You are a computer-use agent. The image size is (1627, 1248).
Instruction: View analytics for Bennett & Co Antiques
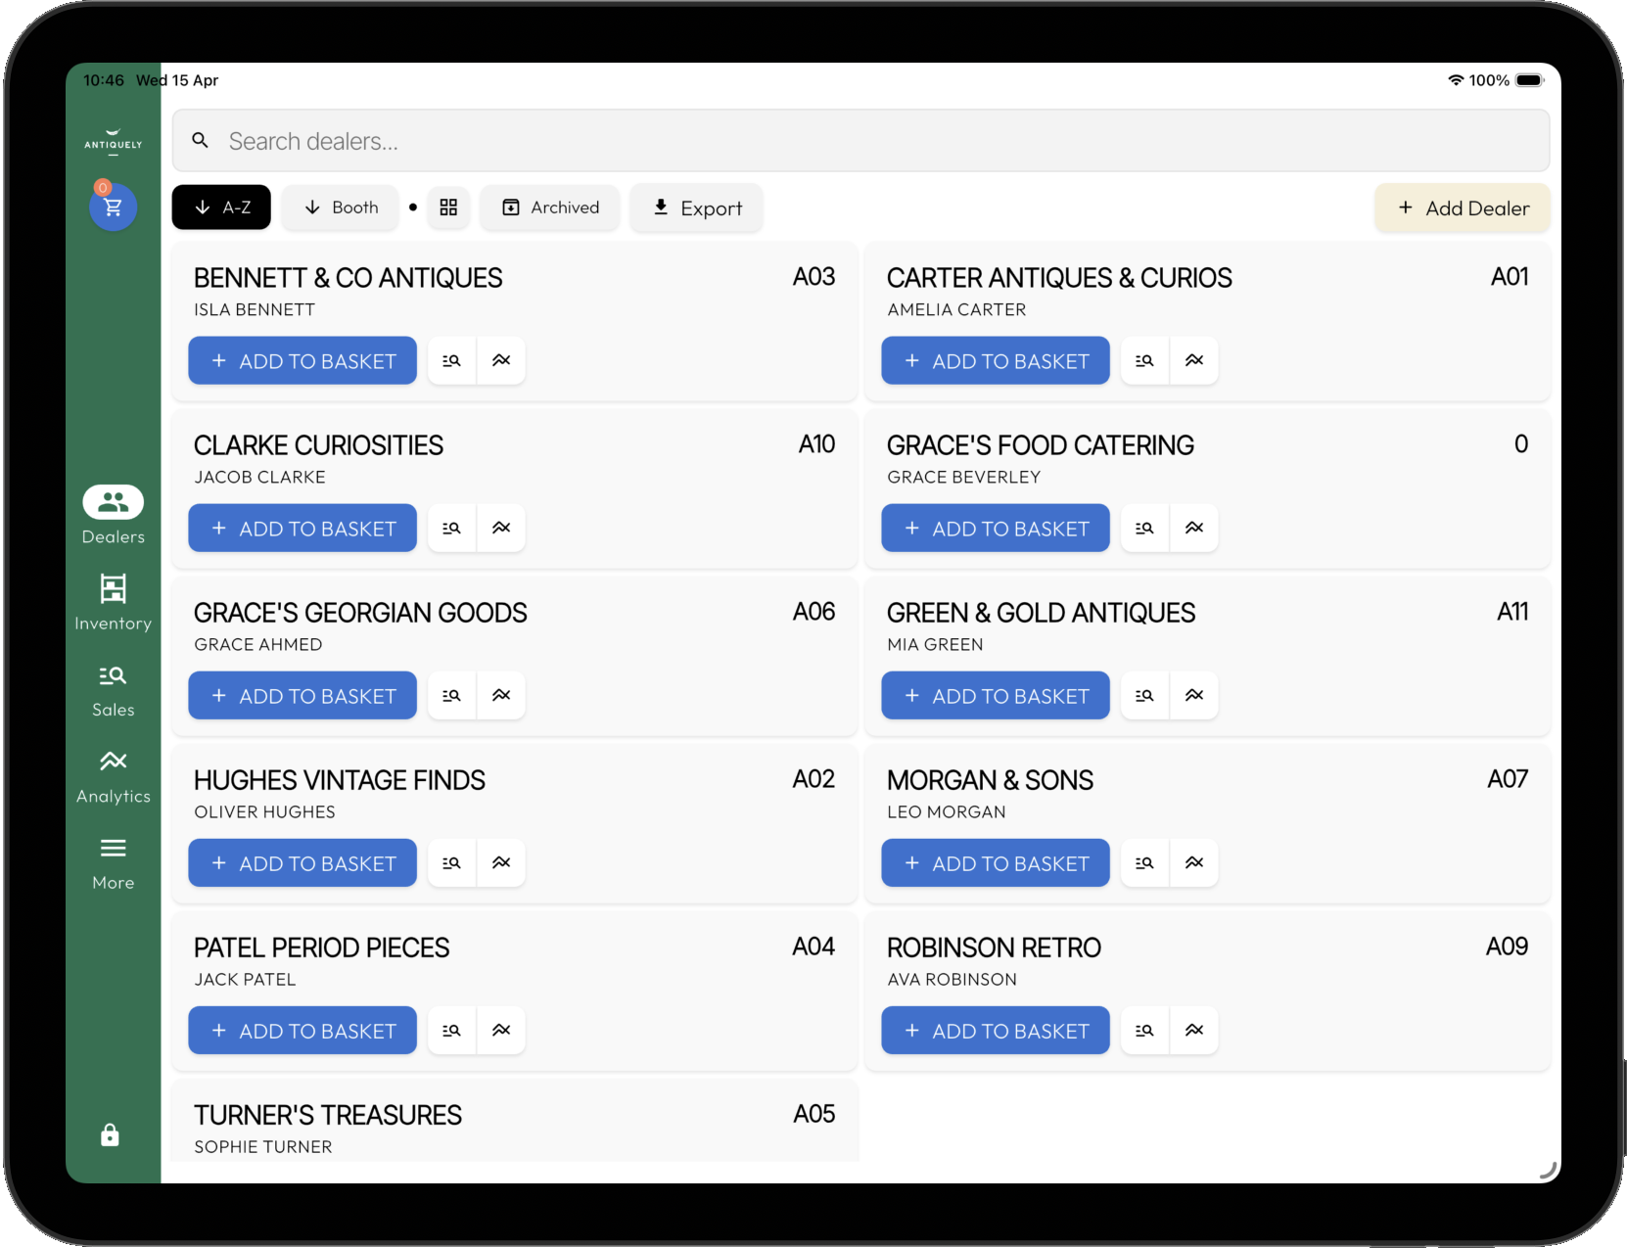coord(501,360)
